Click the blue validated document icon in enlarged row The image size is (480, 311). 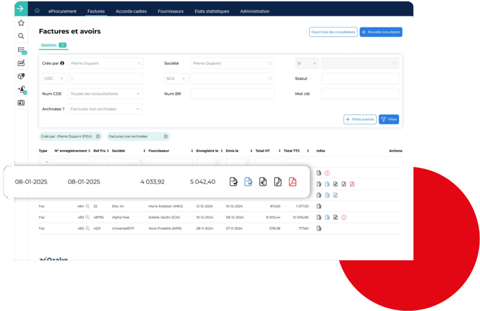click(248, 182)
